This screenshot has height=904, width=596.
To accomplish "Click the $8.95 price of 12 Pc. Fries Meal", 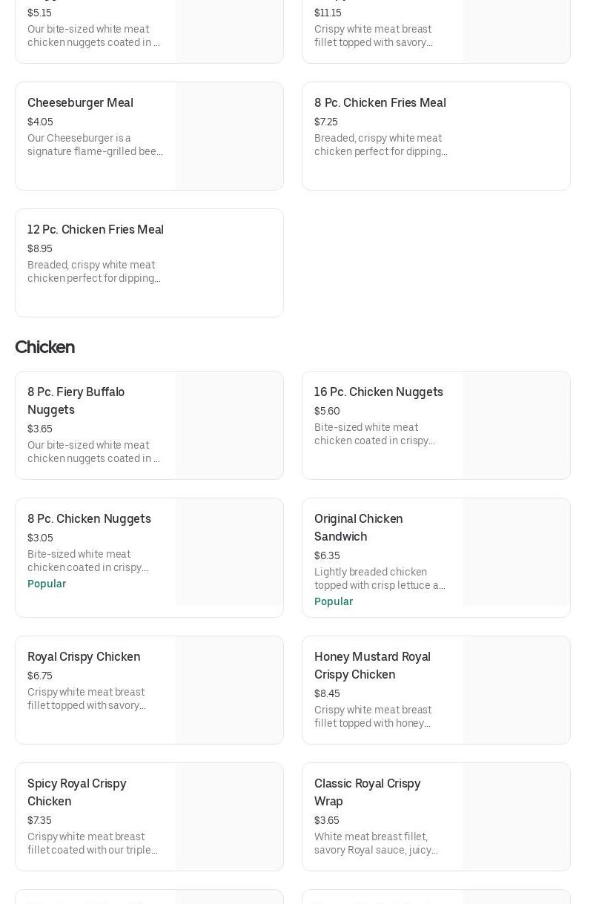I will click(40, 249).
